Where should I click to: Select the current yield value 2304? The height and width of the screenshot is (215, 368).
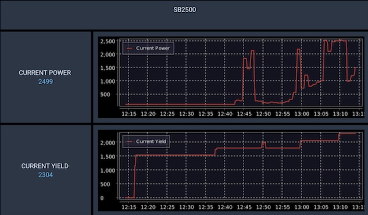point(45,175)
